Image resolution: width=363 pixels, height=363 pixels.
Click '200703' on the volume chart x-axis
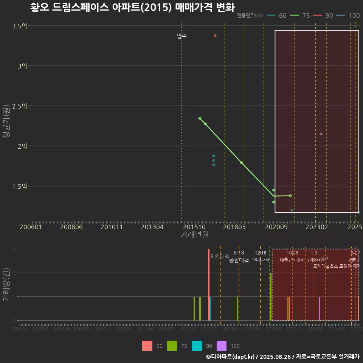pyautogui.click(x=40, y=329)
